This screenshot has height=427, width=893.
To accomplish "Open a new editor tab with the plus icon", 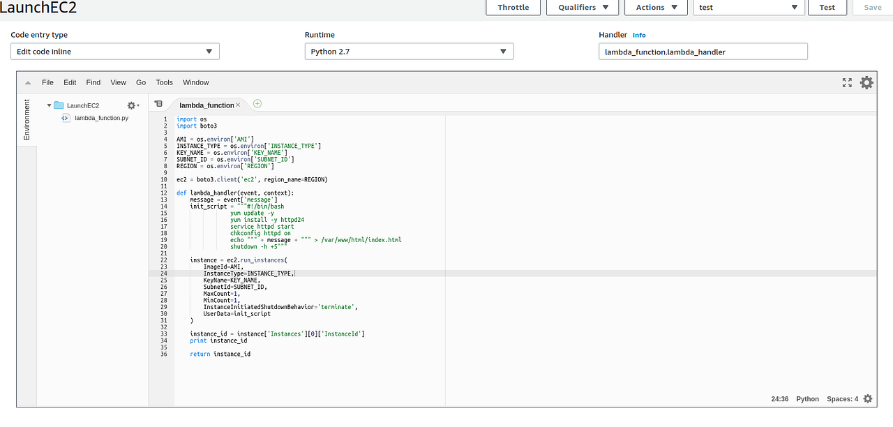I will click(257, 103).
